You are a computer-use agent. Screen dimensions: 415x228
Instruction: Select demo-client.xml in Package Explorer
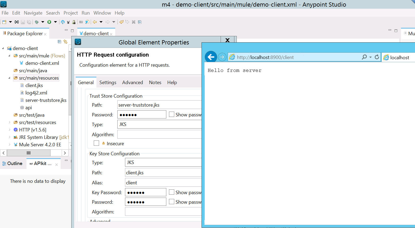tap(42, 63)
